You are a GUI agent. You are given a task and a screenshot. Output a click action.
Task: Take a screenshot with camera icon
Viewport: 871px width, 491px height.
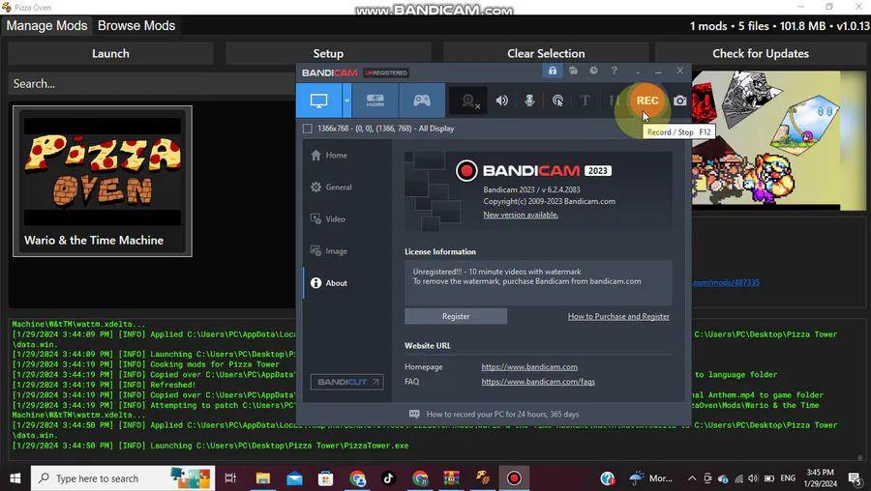[680, 101]
